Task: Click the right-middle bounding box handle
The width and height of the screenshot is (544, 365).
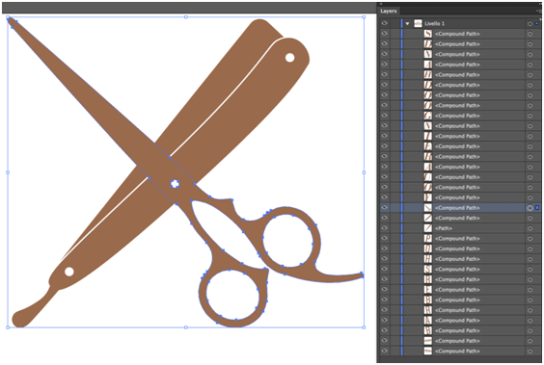Action: (x=364, y=172)
